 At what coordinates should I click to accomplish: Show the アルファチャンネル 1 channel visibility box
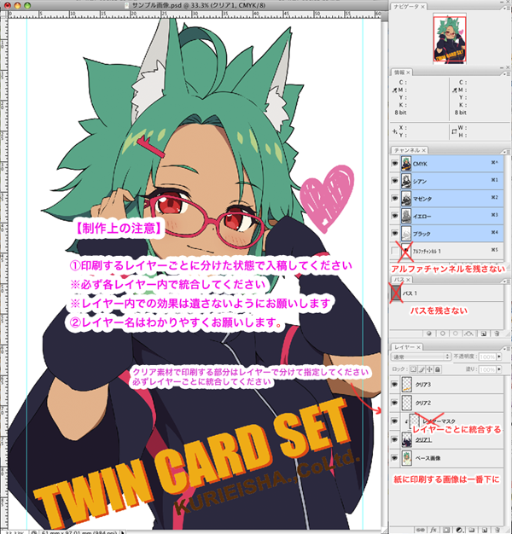tap(394, 252)
